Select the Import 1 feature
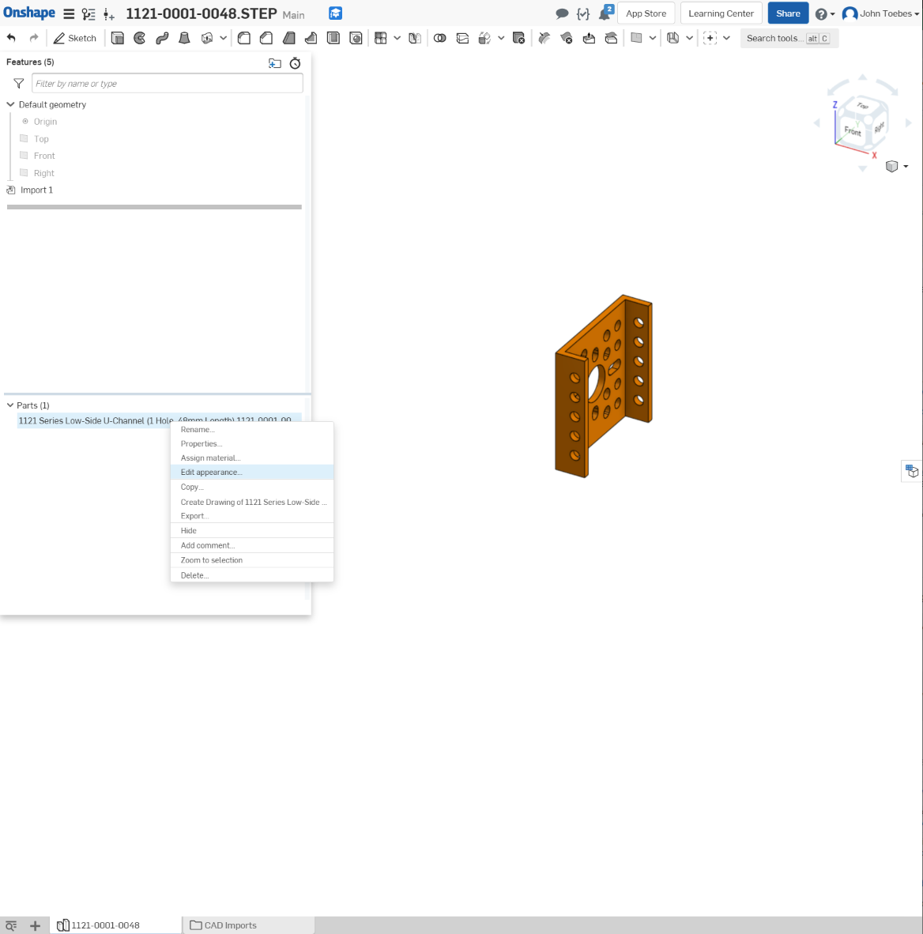 (x=37, y=190)
